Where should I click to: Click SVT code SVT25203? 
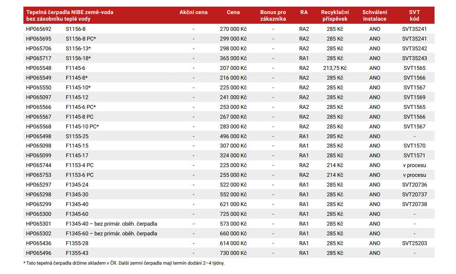414,243
